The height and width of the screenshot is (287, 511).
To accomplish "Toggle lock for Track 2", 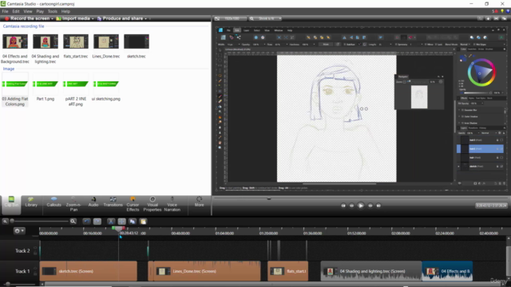I will click(x=35, y=254).
